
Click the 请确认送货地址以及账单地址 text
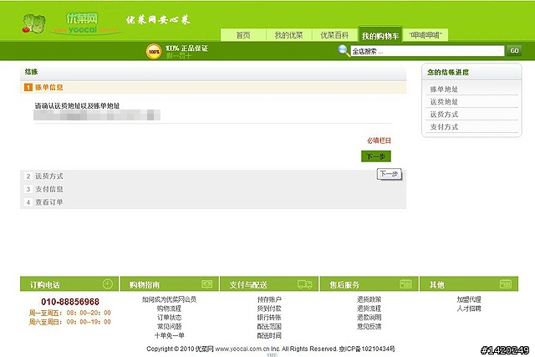77,106
